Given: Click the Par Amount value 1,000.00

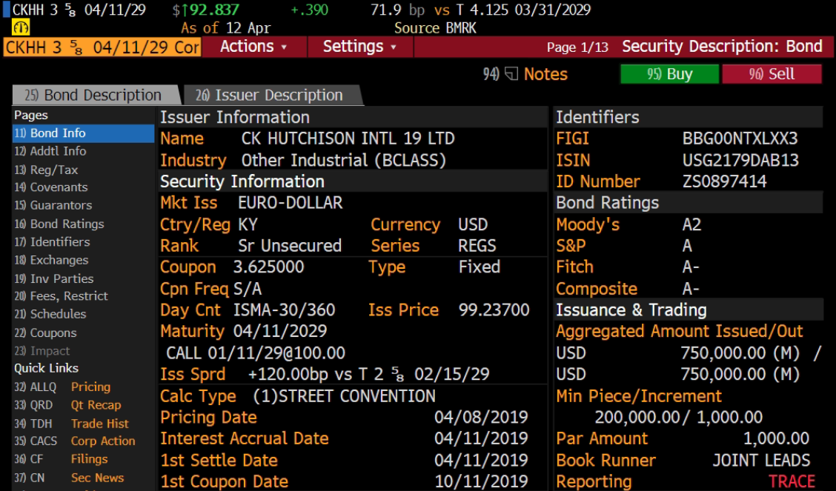Looking at the screenshot, I should 776,438.
